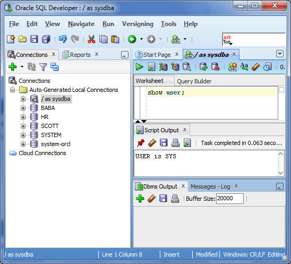Switch to the Messages - Log tab
This screenshot has width=291, height=264.
(x=210, y=186)
